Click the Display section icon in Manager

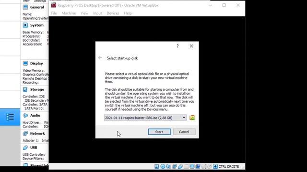coord(25,64)
